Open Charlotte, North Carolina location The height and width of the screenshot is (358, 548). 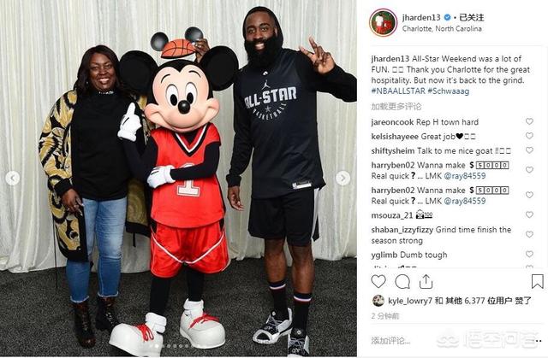[x=442, y=28]
